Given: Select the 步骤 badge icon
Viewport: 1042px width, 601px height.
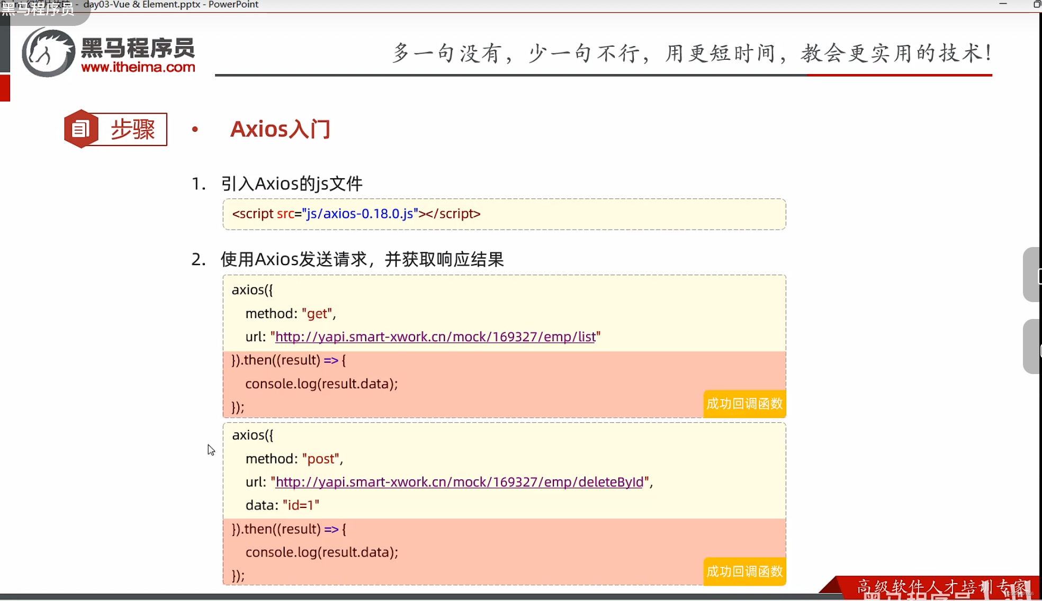Looking at the screenshot, I should [x=114, y=129].
